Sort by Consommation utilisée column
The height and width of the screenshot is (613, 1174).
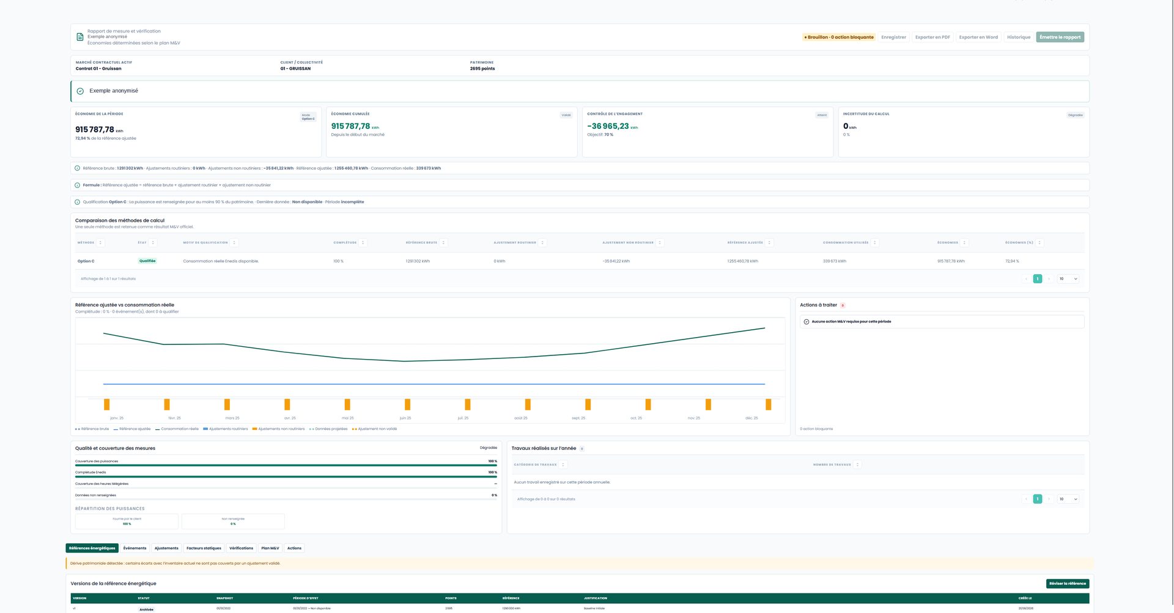coord(875,243)
